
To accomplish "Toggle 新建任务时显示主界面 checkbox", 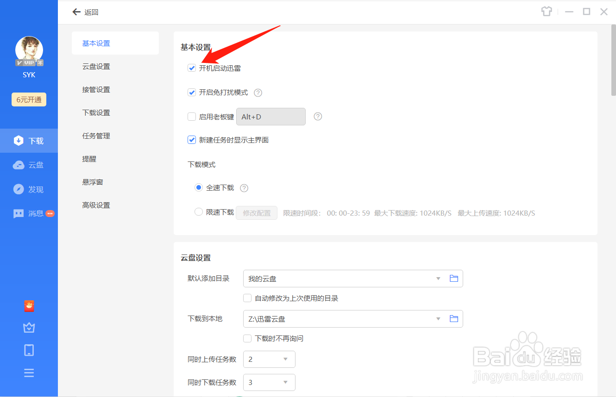I will coord(192,140).
